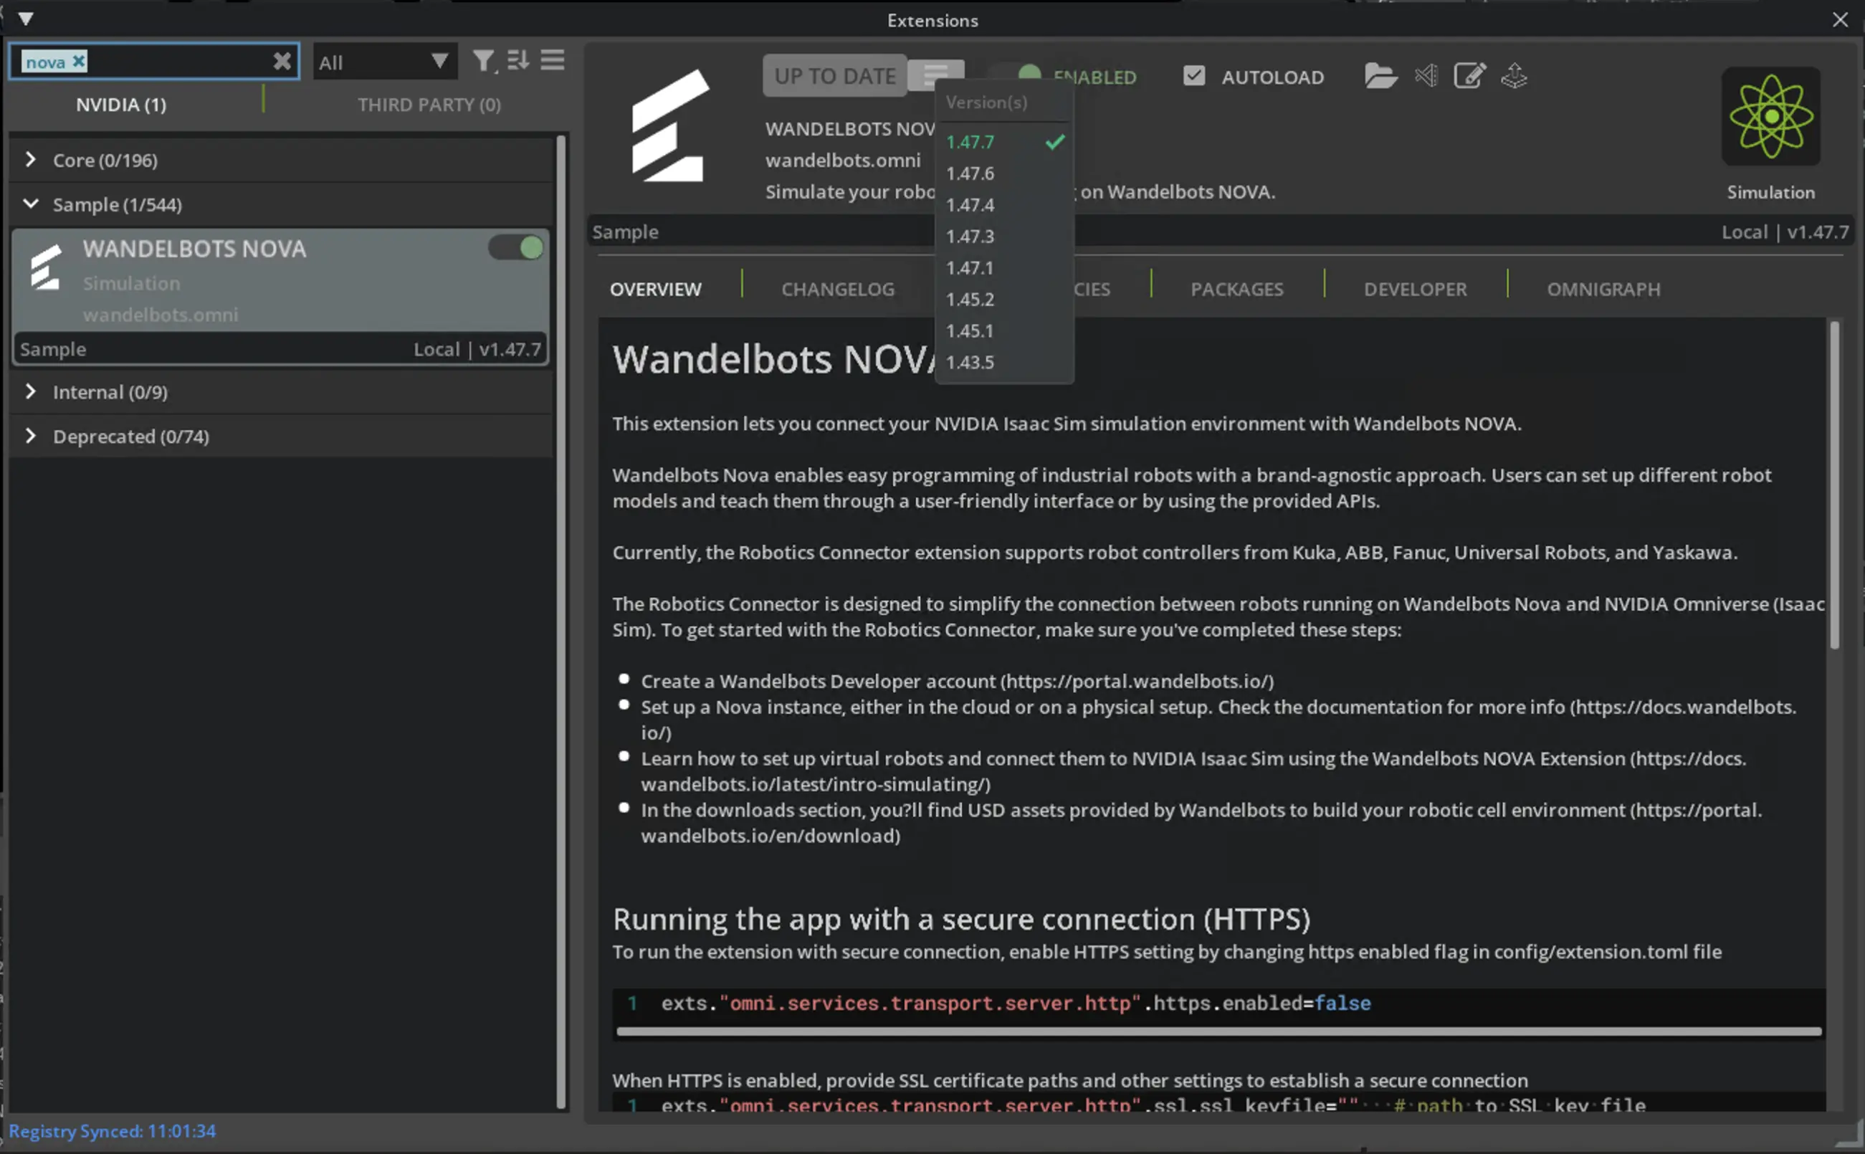Click the muted speaker icon
The width and height of the screenshot is (1865, 1154).
coord(1425,75)
